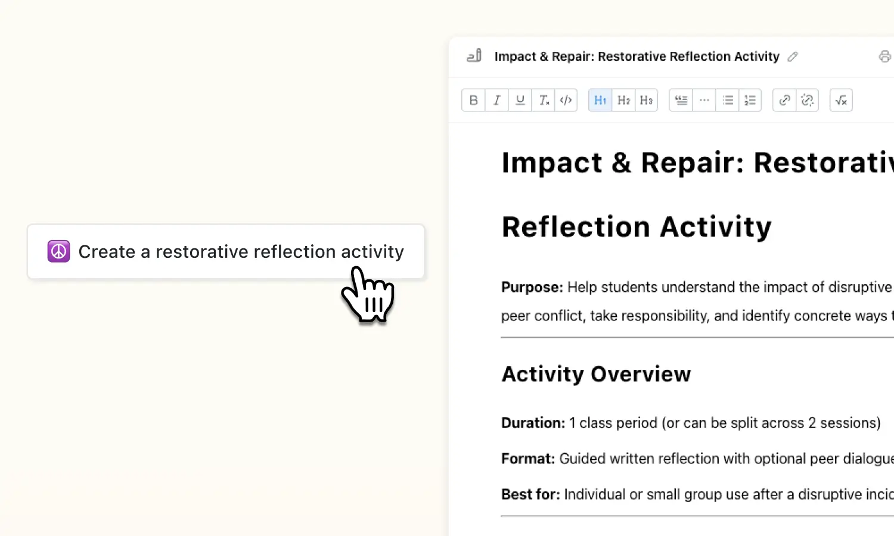Click the document title Impact & Repair
894x536 pixels.
(x=637, y=56)
